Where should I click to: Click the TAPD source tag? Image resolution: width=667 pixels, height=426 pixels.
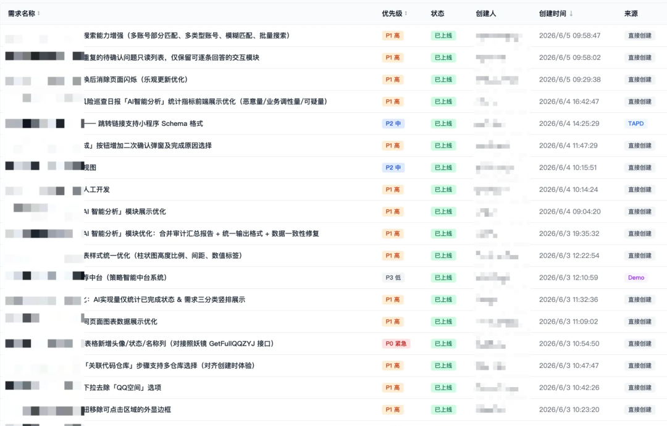click(x=636, y=123)
